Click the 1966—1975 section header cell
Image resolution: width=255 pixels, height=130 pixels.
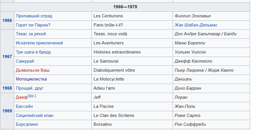125,7
